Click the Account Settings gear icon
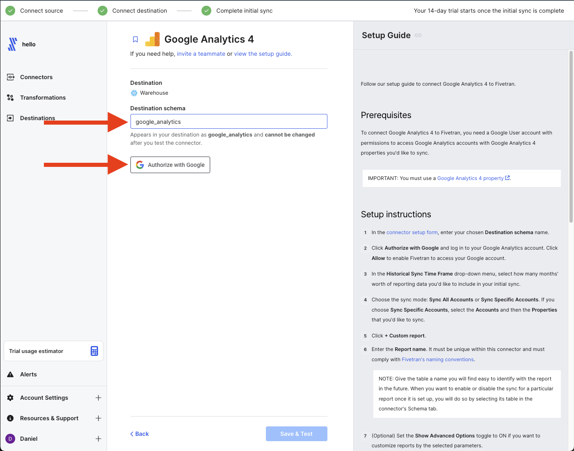The image size is (574, 451). tap(11, 398)
